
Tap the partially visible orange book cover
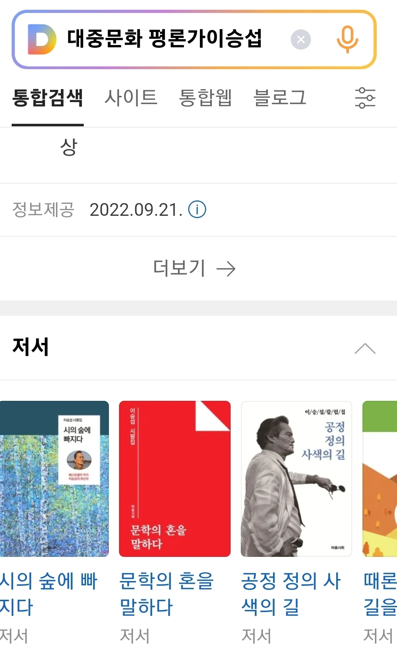point(380,479)
